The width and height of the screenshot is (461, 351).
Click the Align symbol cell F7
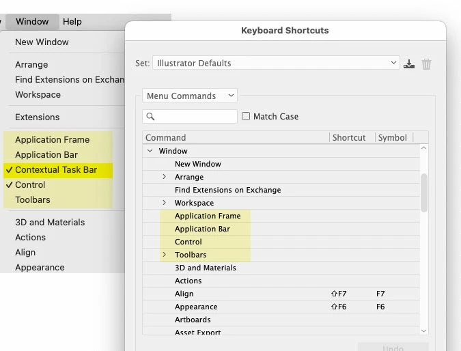[380, 294]
